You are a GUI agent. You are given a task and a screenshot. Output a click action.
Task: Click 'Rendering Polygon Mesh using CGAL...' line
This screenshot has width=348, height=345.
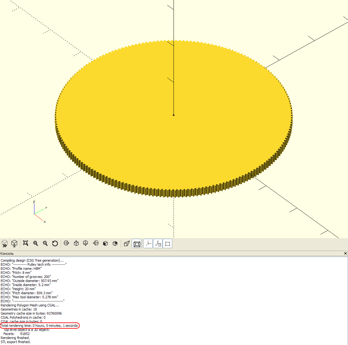pyautogui.click(x=30, y=306)
